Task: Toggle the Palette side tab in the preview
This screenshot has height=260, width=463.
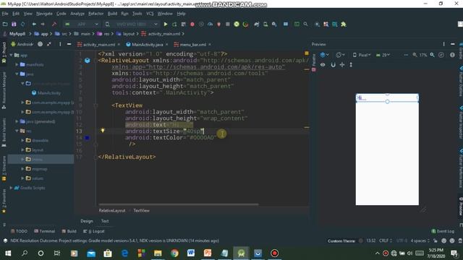Action: point(313,63)
